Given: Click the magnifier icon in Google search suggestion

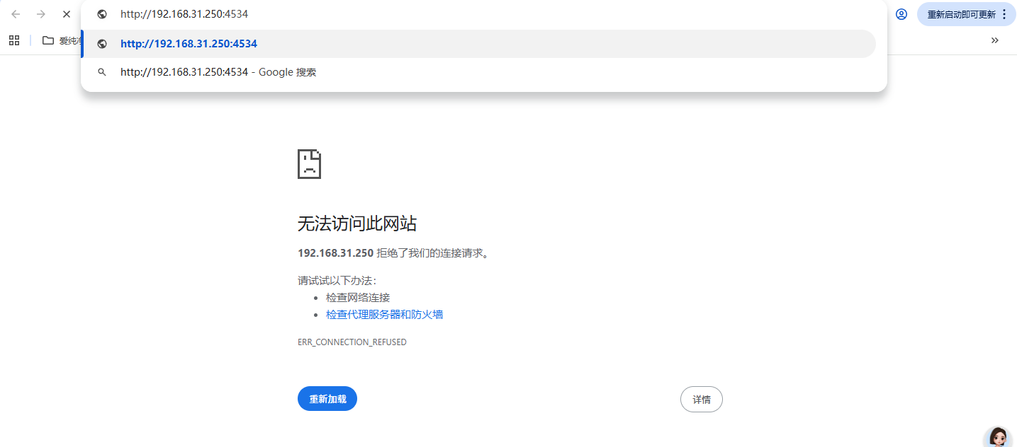Looking at the screenshot, I should point(102,72).
